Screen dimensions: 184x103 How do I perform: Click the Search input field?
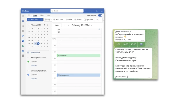click(67, 11)
